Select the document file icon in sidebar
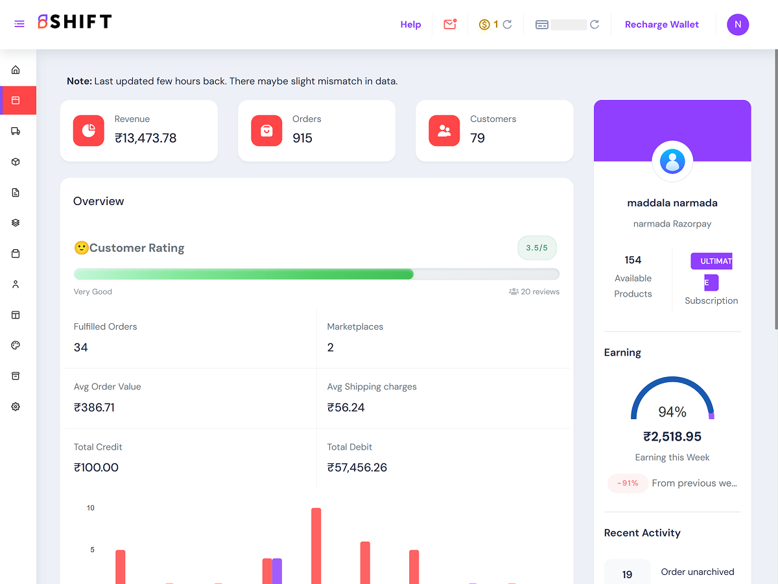778x584 pixels. click(x=16, y=192)
